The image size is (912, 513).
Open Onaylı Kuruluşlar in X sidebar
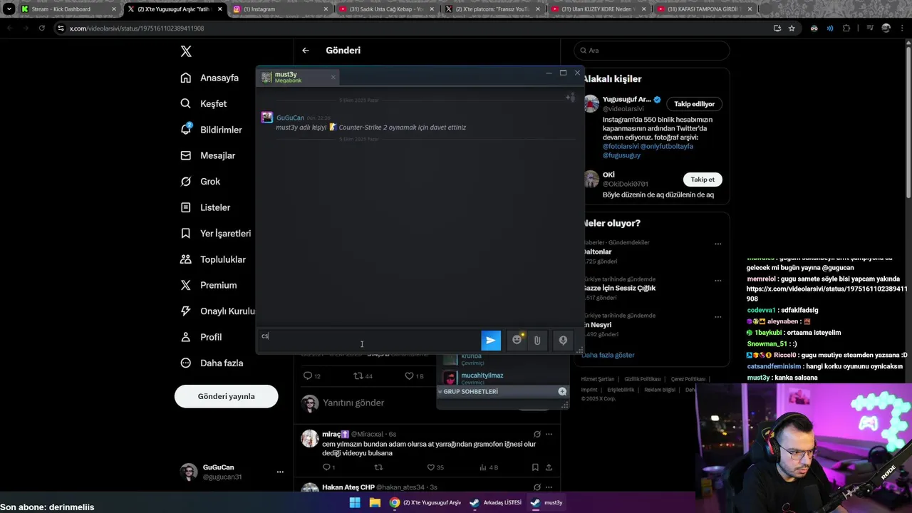click(x=217, y=311)
